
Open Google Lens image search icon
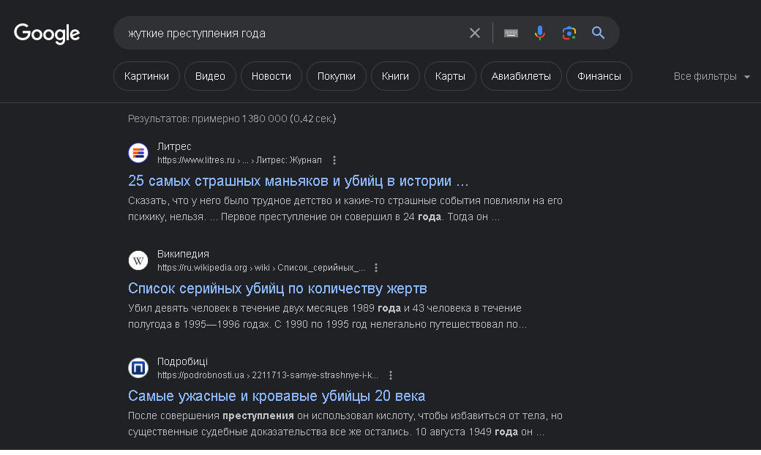tap(569, 33)
